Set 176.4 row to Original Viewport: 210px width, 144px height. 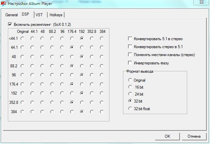[x=22, y=84]
